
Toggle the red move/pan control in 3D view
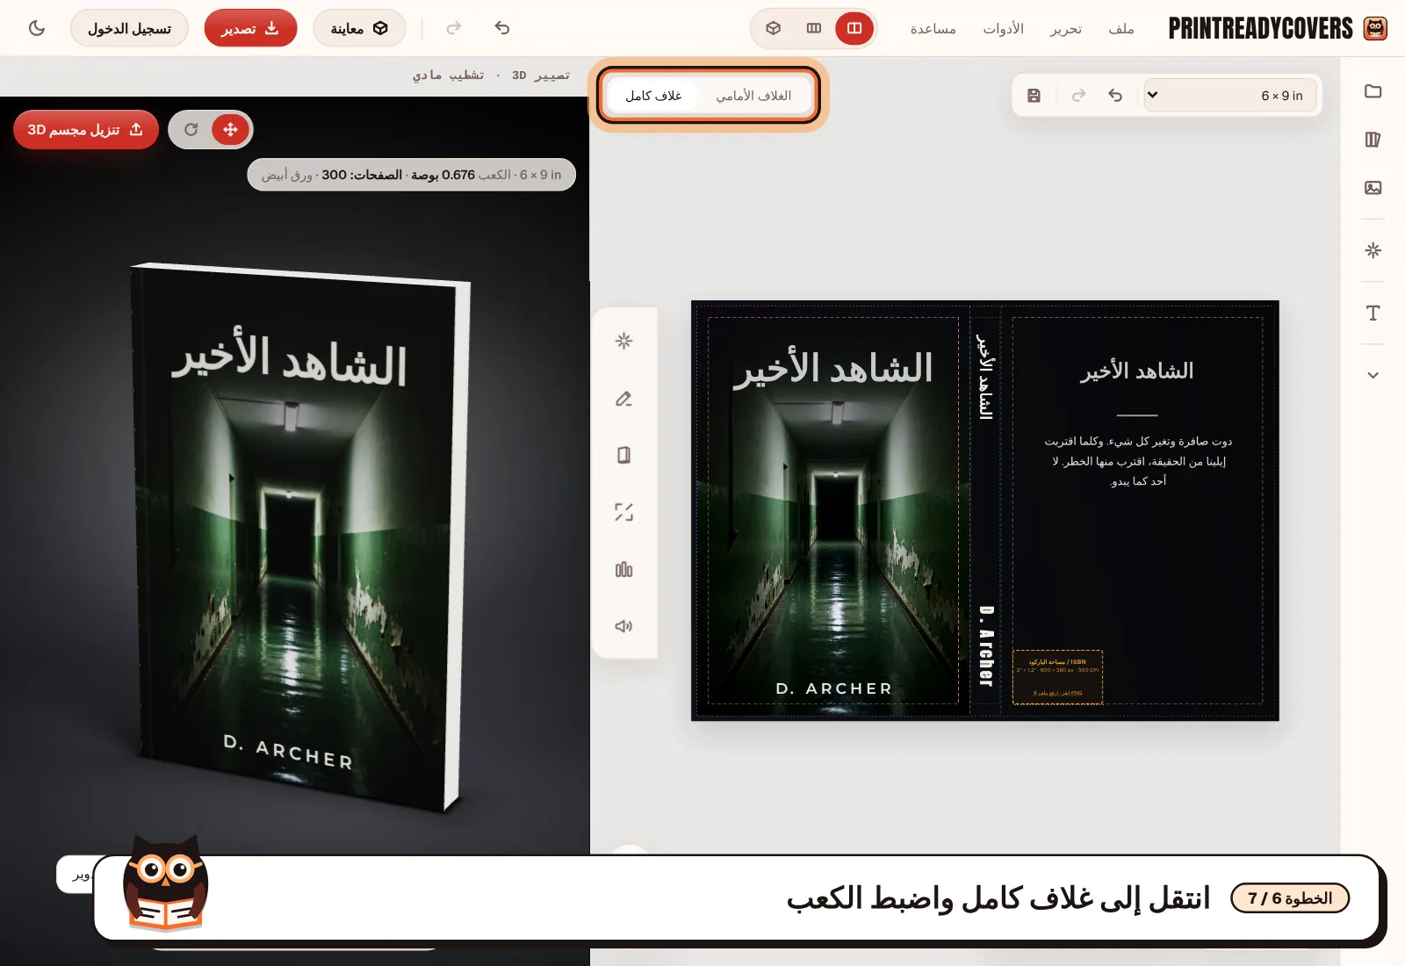point(231,130)
